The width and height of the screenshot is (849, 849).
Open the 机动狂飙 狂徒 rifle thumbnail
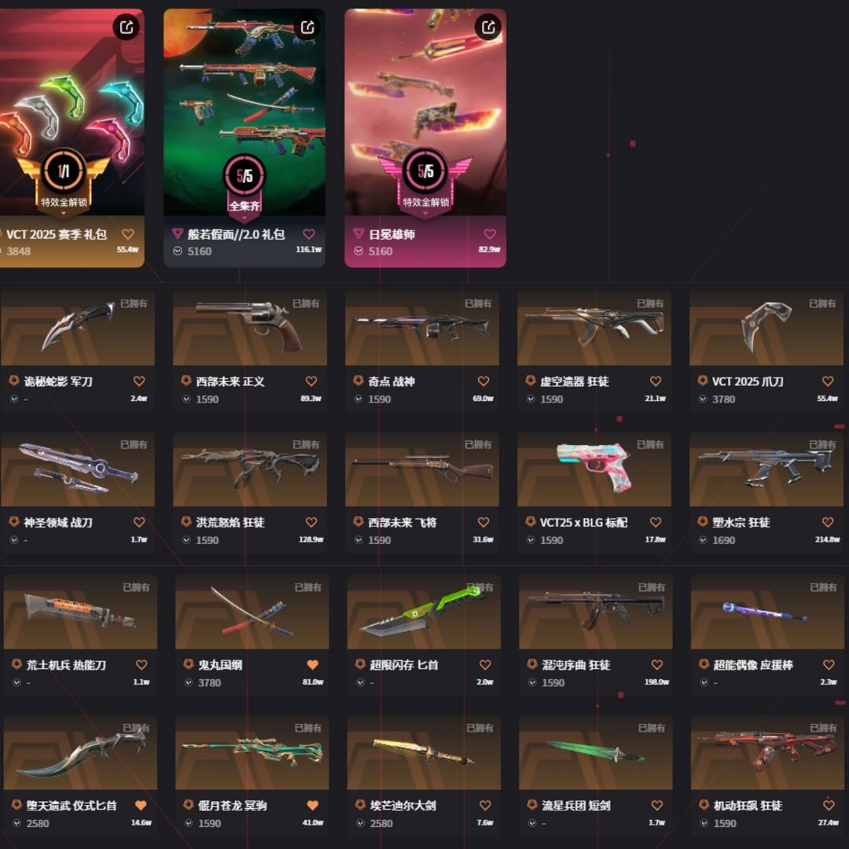(x=767, y=752)
